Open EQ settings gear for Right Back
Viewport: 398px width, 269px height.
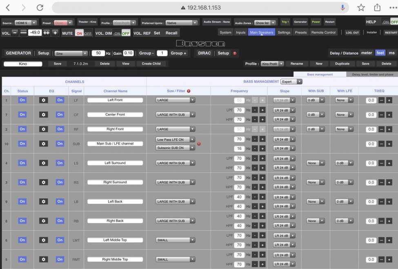click(x=43, y=221)
